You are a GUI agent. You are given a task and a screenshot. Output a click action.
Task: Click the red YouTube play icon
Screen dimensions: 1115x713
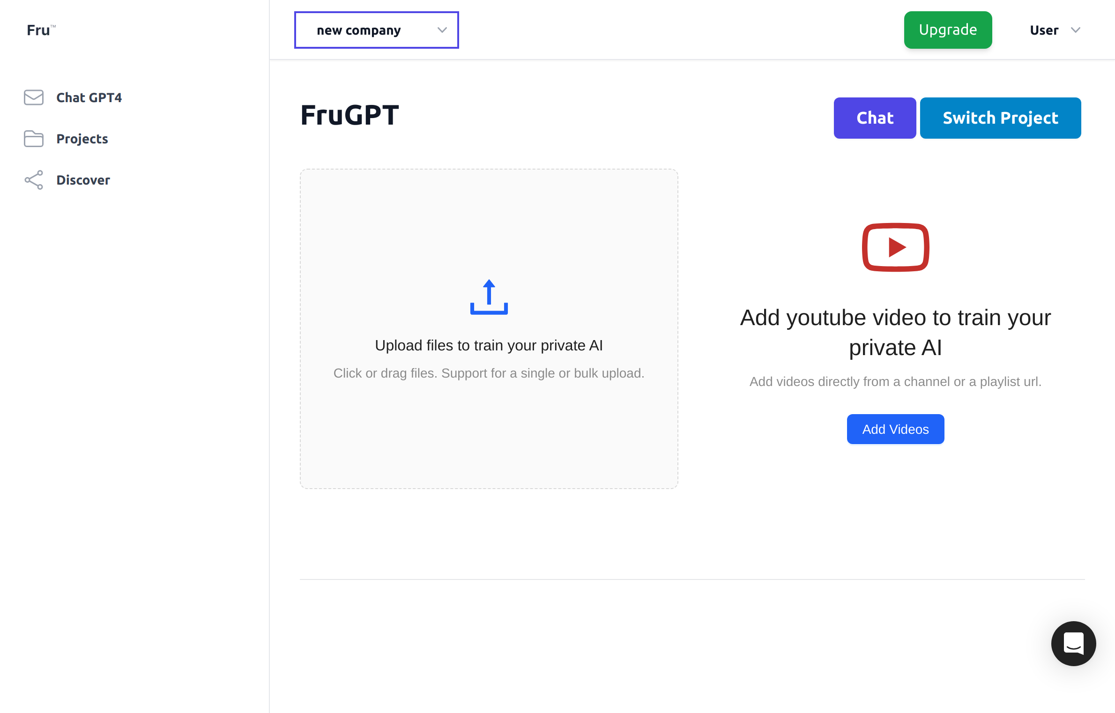(896, 247)
